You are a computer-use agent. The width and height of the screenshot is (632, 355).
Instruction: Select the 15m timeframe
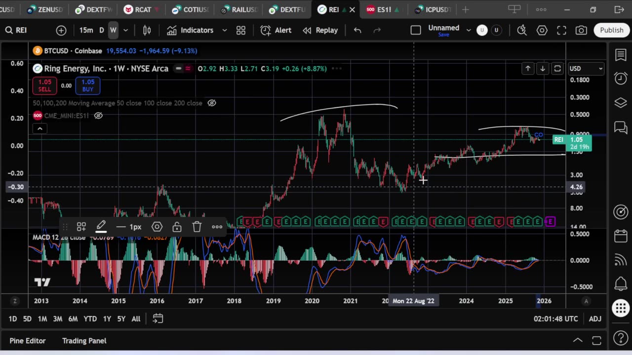[86, 30]
